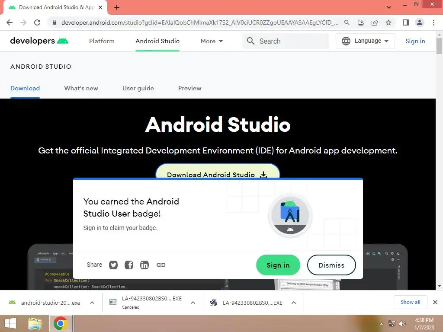Expand android-studio download options chevron

[92, 303]
